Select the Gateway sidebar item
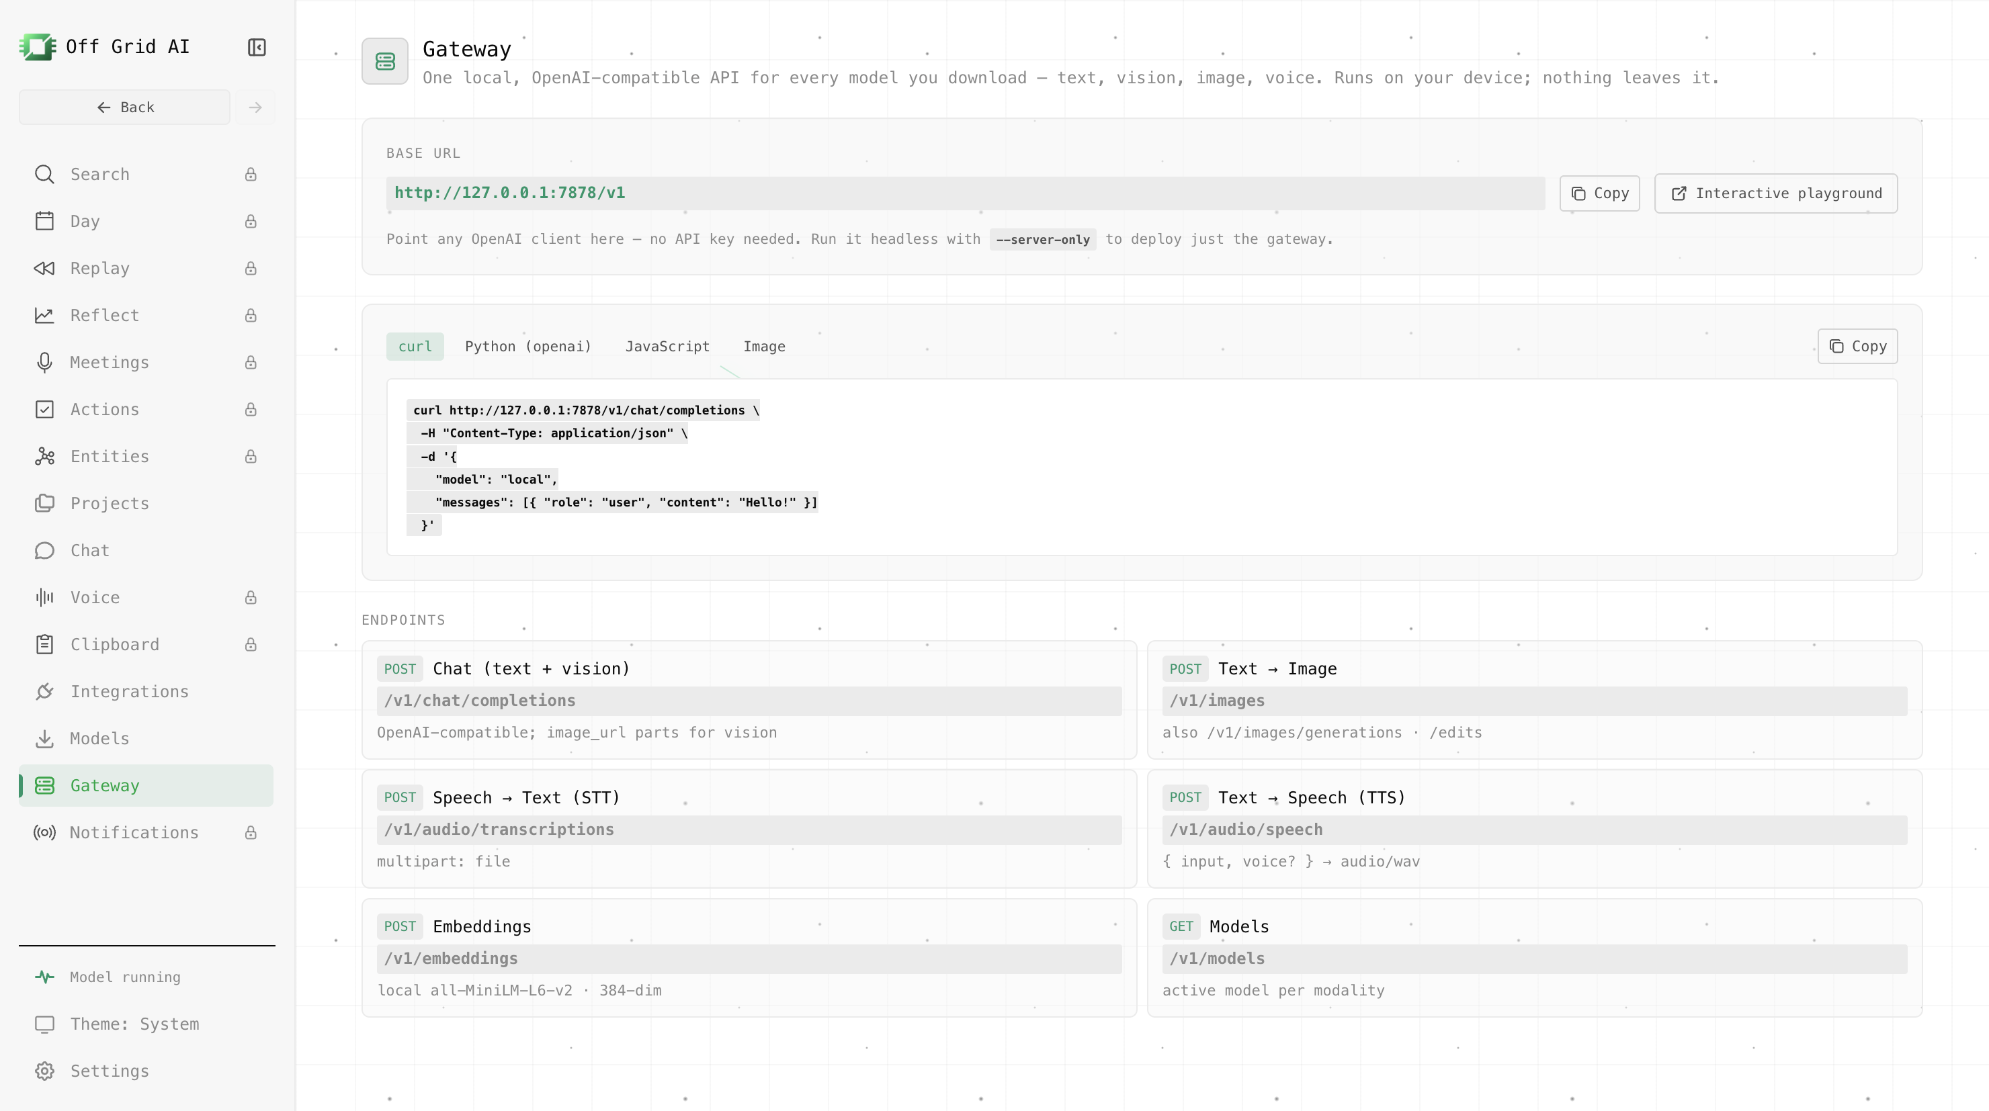 (x=146, y=786)
